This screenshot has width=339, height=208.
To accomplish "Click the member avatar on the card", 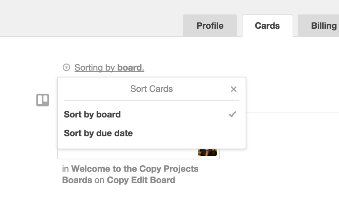I will click(x=207, y=152).
